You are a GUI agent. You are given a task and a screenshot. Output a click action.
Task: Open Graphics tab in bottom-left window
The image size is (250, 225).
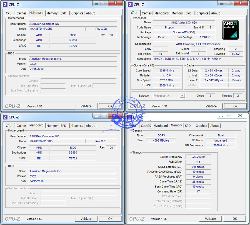coord(77,126)
